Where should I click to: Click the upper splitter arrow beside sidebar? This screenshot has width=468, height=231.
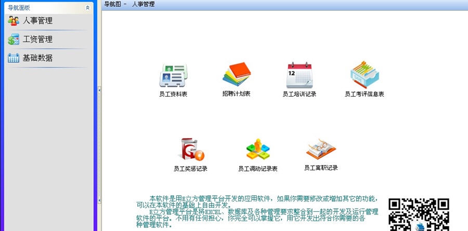coord(99,89)
